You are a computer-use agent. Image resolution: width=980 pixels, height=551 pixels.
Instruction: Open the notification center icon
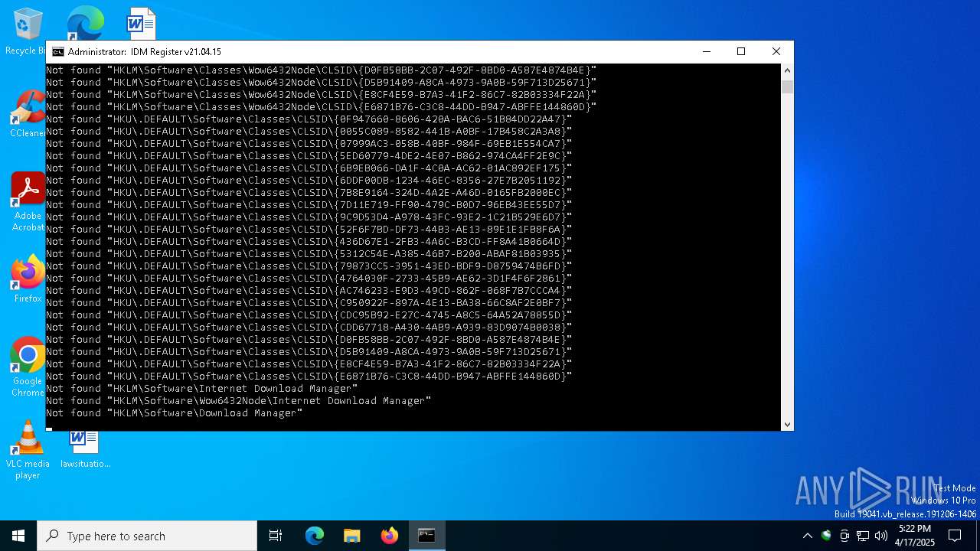coord(955,536)
